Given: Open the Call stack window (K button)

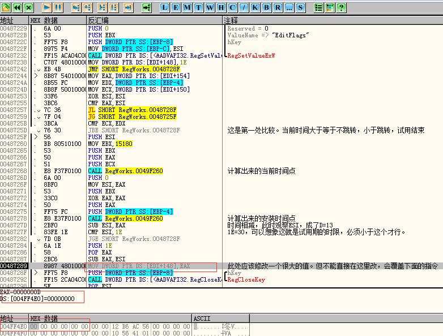Looking at the screenshot, I should [255, 7].
